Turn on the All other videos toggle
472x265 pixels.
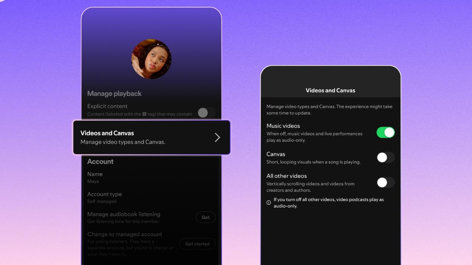point(385,183)
